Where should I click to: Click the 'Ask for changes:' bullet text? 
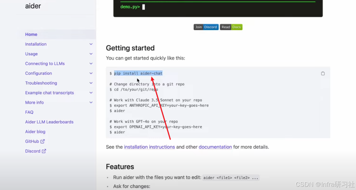(132, 186)
